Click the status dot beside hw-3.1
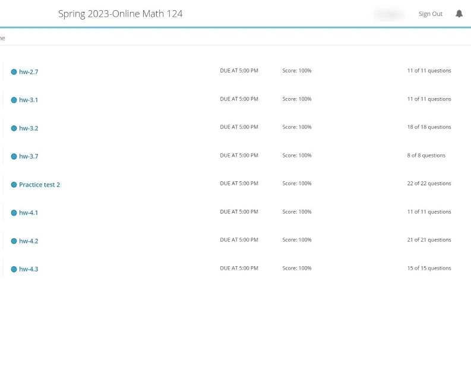Viewport: 471px width, 379px height. [x=14, y=100]
